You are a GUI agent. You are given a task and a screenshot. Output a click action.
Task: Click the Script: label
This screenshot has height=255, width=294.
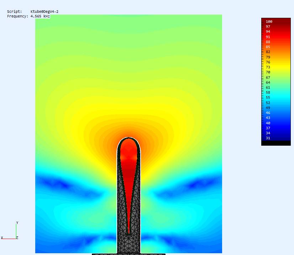coord(15,12)
